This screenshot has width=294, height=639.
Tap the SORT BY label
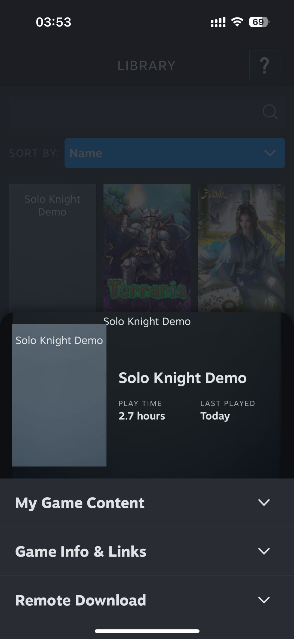(x=34, y=153)
